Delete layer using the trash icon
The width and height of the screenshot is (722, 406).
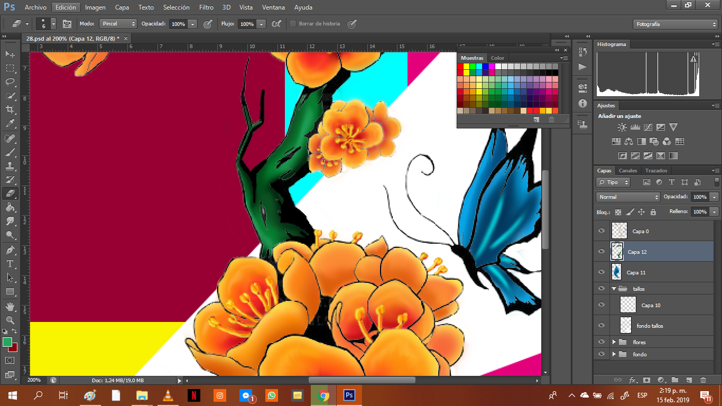(703, 380)
